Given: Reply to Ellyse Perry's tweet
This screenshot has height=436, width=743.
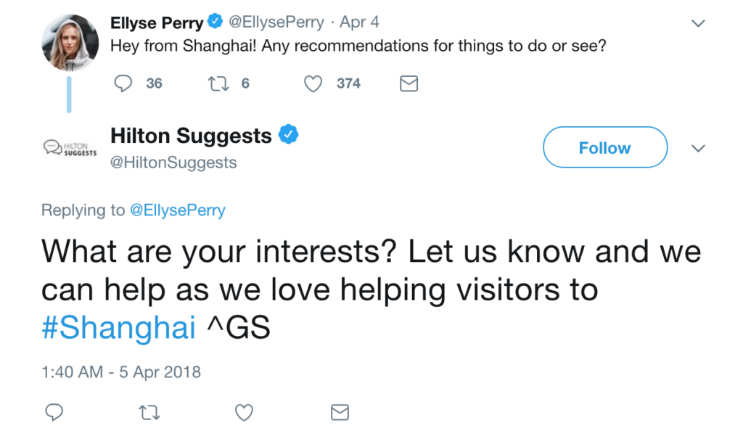Looking at the screenshot, I should tap(124, 84).
